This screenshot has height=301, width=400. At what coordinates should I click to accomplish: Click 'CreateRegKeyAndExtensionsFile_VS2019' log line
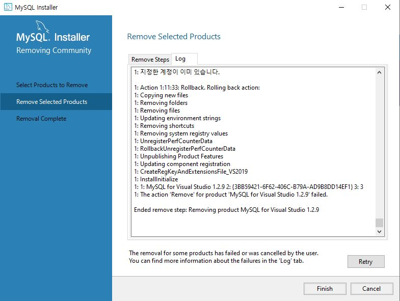click(191, 172)
